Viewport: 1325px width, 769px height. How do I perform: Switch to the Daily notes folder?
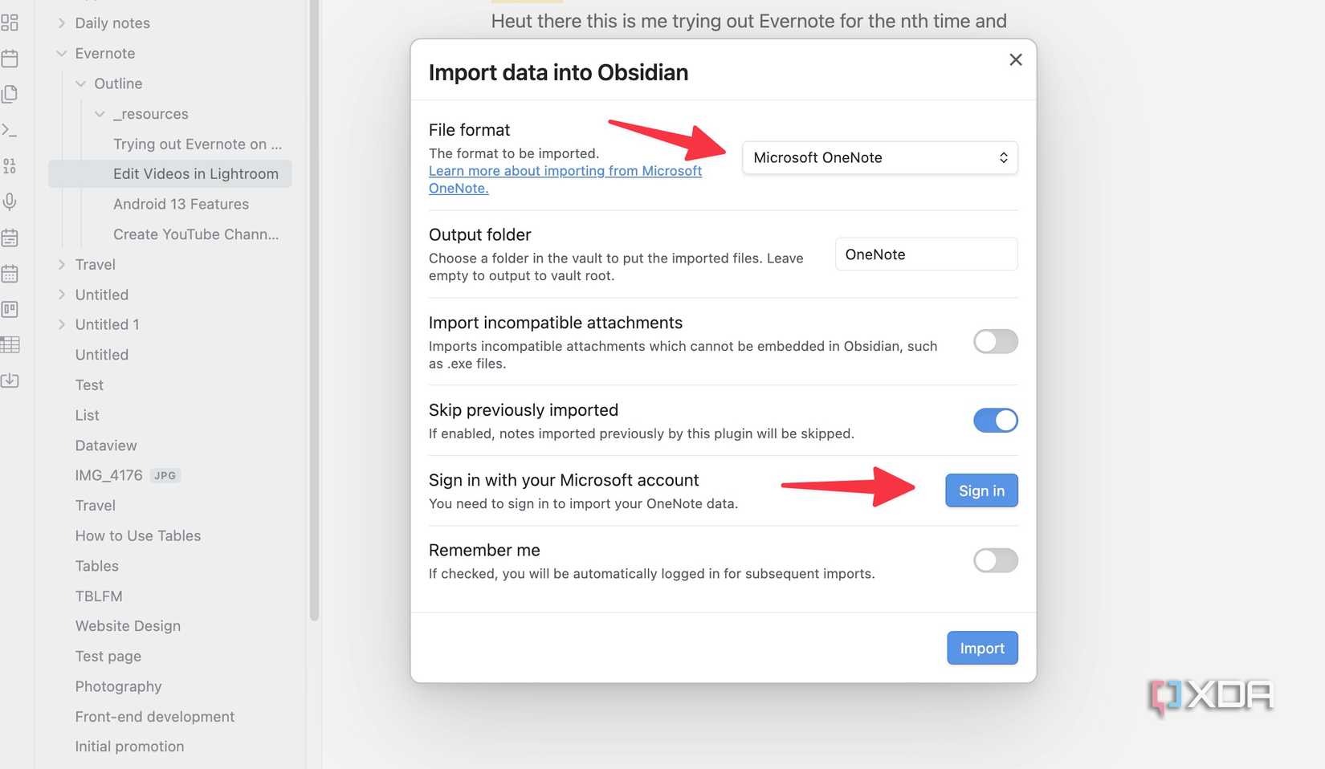coord(112,22)
